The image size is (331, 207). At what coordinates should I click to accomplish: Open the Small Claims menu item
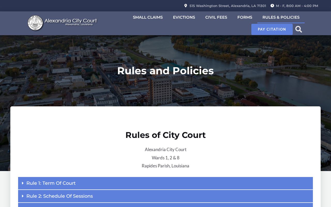pyautogui.click(x=148, y=17)
